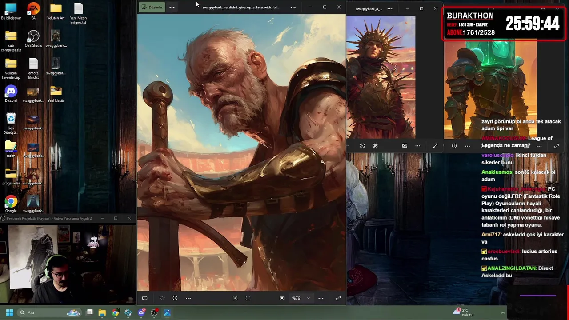Select the Discord desktop shortcut

pos(11,94)
